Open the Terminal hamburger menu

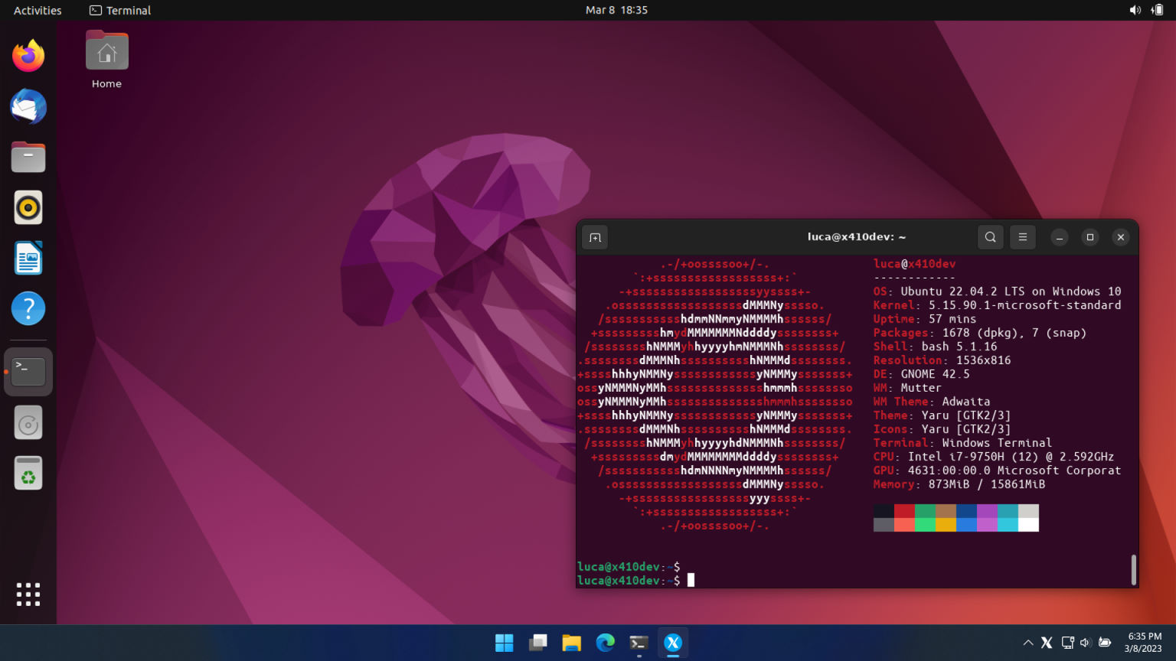click(1022, 237)
